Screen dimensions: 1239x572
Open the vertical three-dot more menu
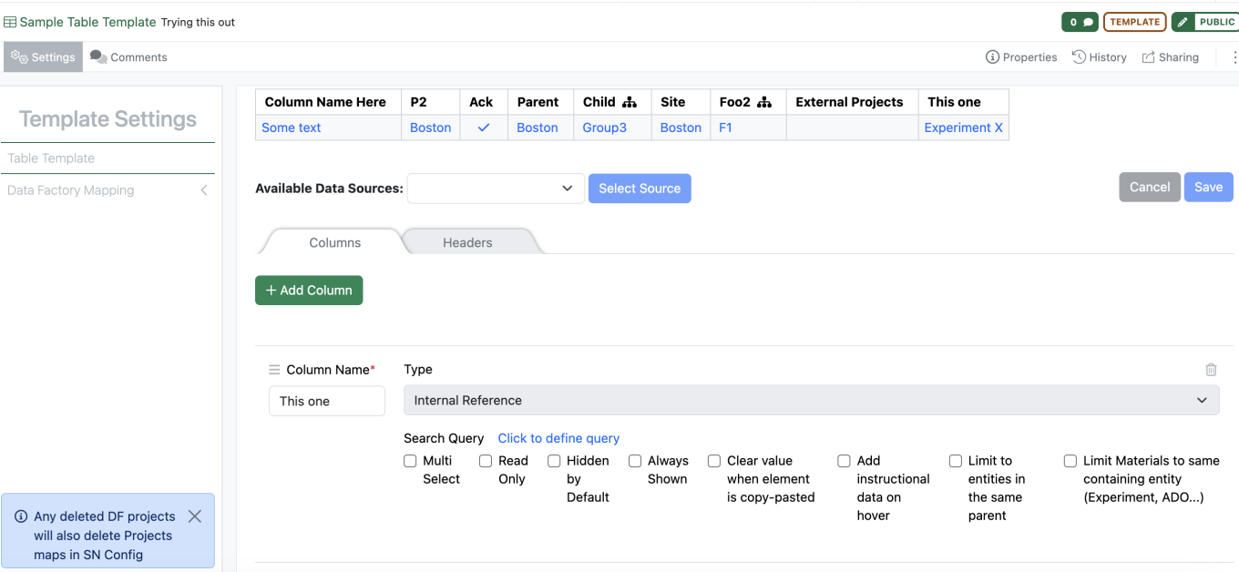point(1234,57)
